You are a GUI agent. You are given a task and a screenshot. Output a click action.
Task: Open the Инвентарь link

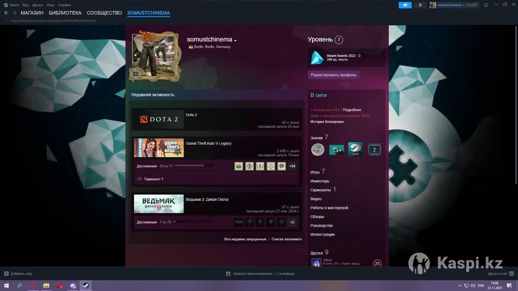click(319, 181)
